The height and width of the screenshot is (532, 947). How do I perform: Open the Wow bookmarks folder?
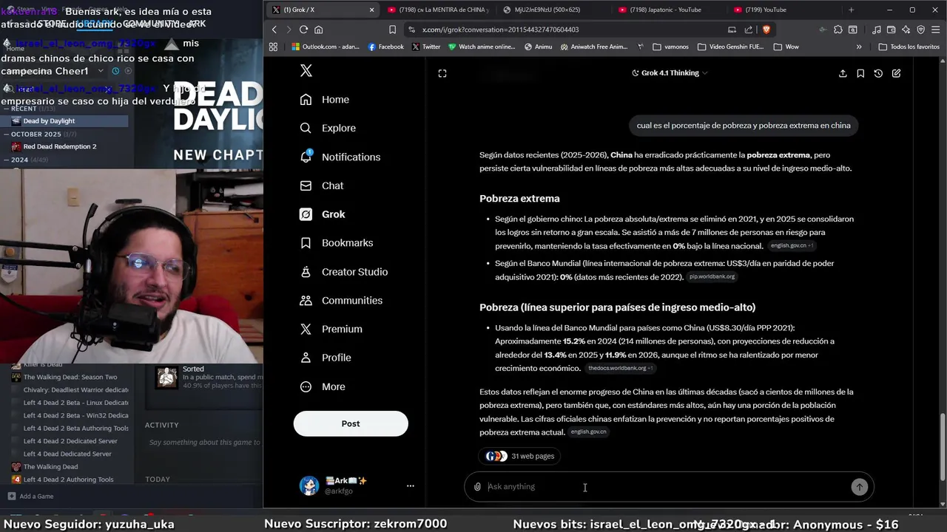(786, 47)
